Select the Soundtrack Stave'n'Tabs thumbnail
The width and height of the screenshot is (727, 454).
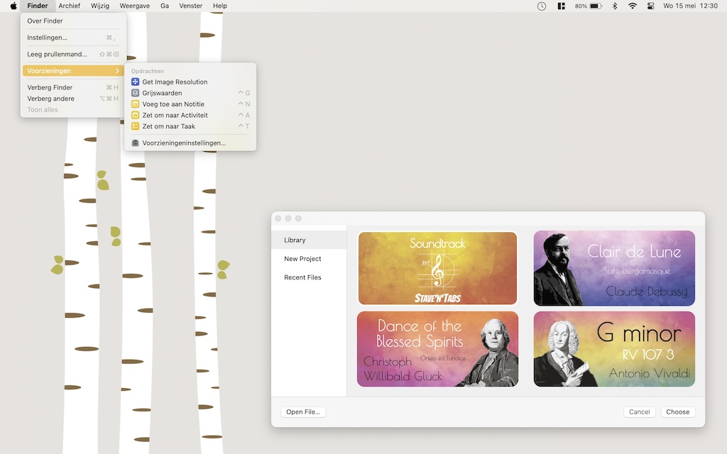(x=437, y=268)
